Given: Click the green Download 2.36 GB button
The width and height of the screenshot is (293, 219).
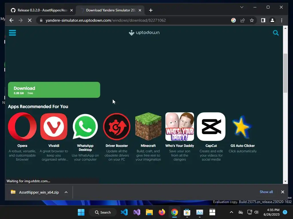Looking at the screenshot, I should [54, 90].
